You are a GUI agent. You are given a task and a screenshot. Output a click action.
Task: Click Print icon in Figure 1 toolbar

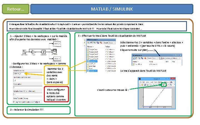[147, 85]
